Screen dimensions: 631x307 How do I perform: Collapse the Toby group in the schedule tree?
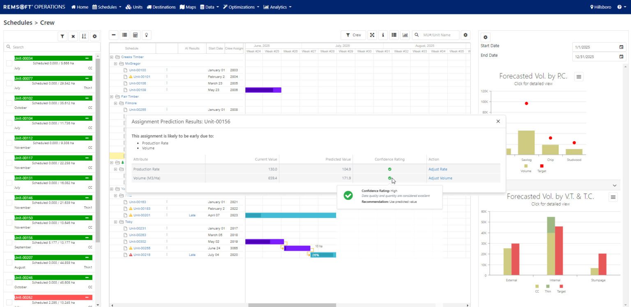[x=115, y=222]
